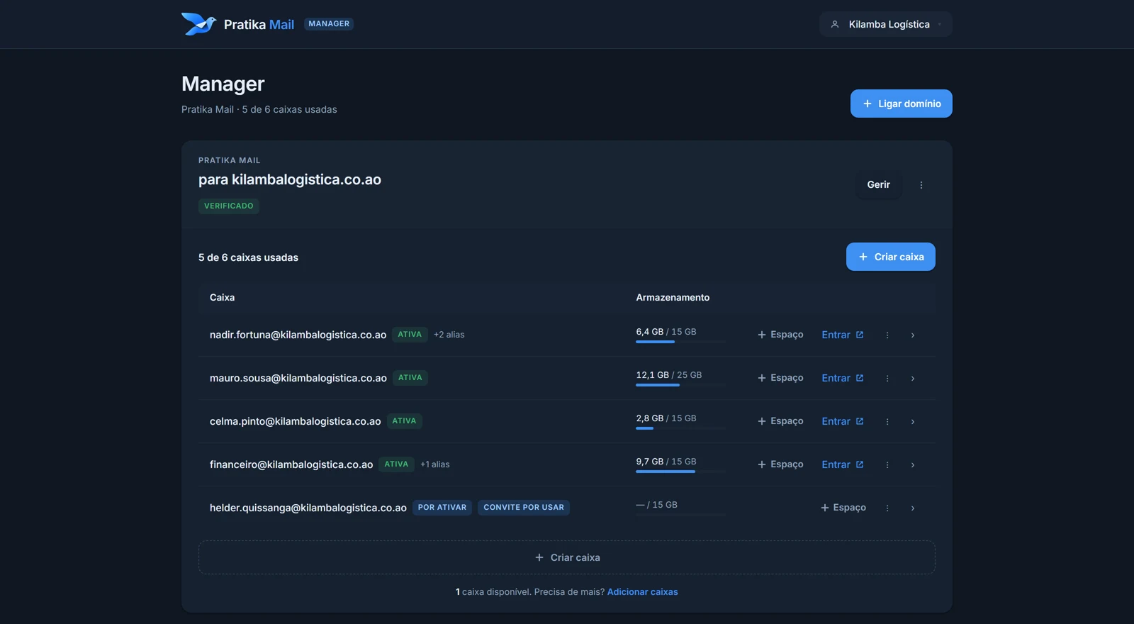Click the dashed Criar caixa row
This screenshot has height=624, width=1134.
[567, 557]
